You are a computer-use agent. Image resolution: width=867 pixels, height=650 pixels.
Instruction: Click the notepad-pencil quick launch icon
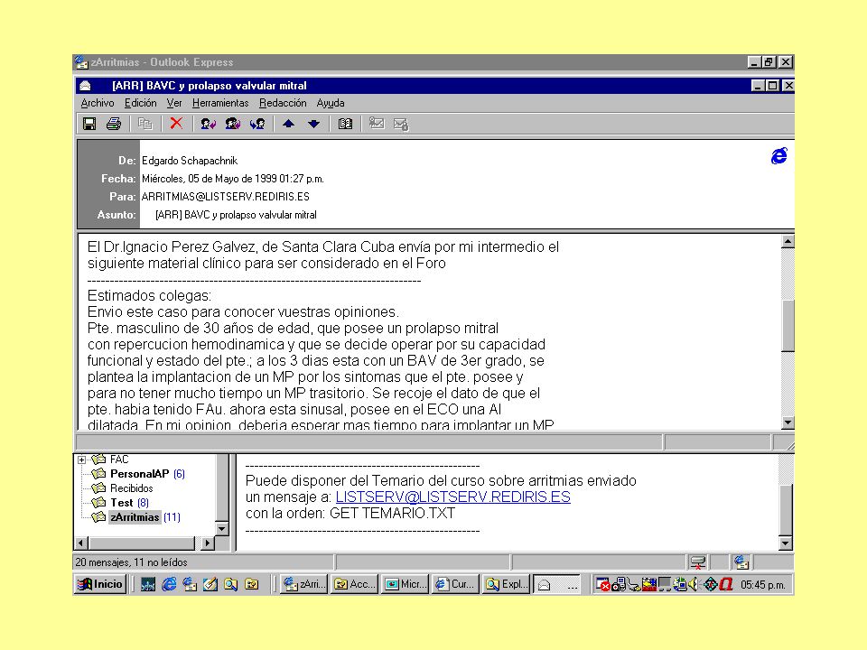pyautogui.click(x=210, y=584)
